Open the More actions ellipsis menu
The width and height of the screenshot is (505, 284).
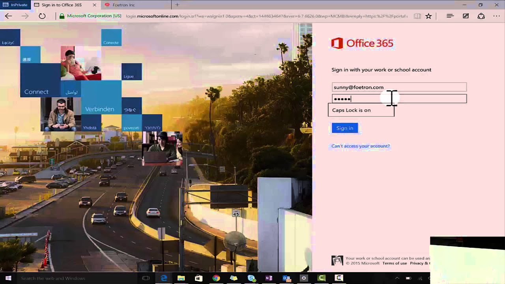click(497, 16)
